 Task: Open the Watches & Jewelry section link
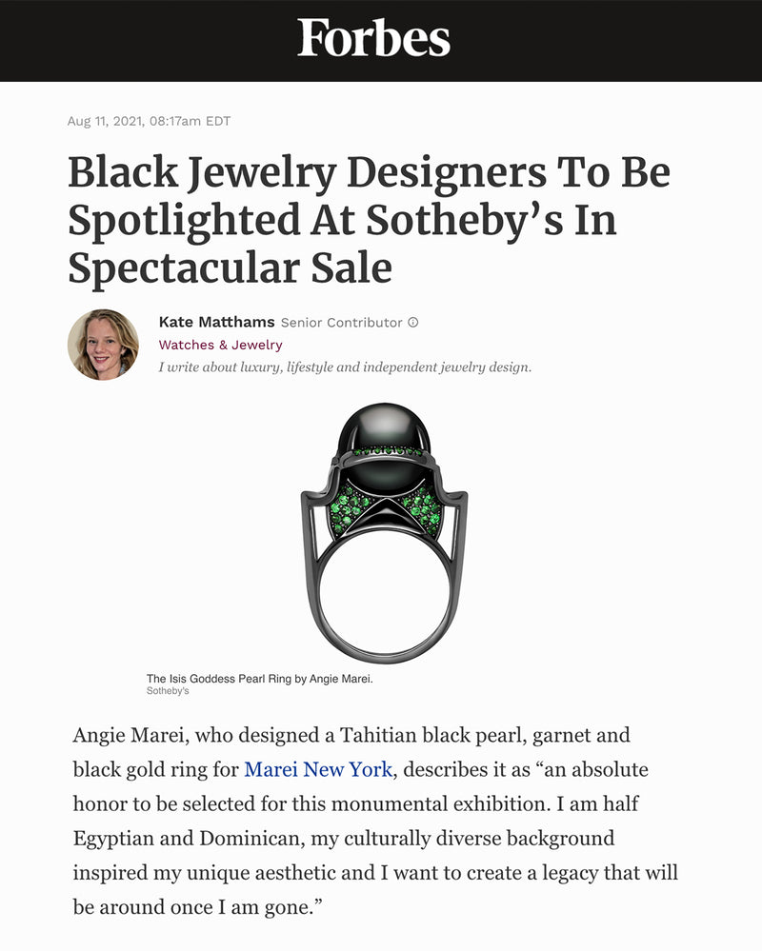click(x=220, y=345)
